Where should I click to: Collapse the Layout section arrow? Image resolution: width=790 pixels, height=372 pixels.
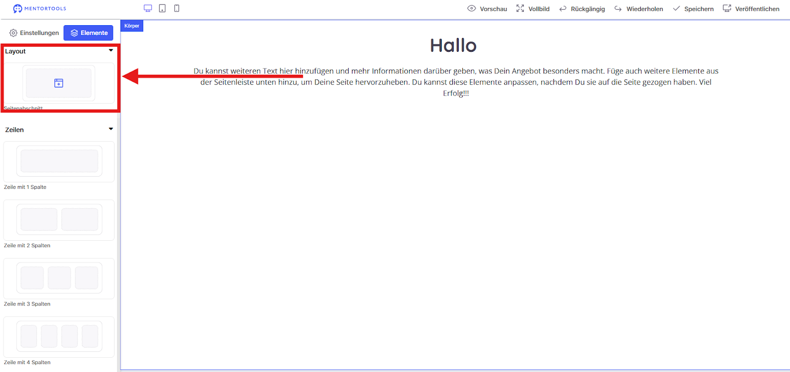(111, 50)
